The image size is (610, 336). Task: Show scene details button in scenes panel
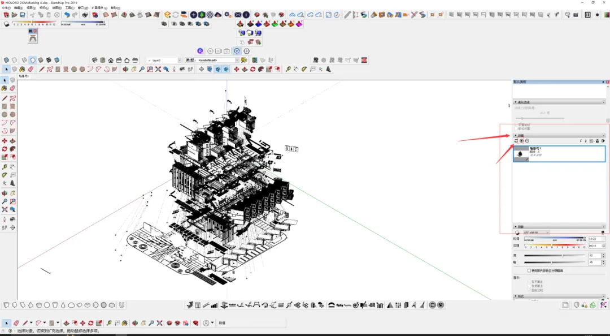598,141
